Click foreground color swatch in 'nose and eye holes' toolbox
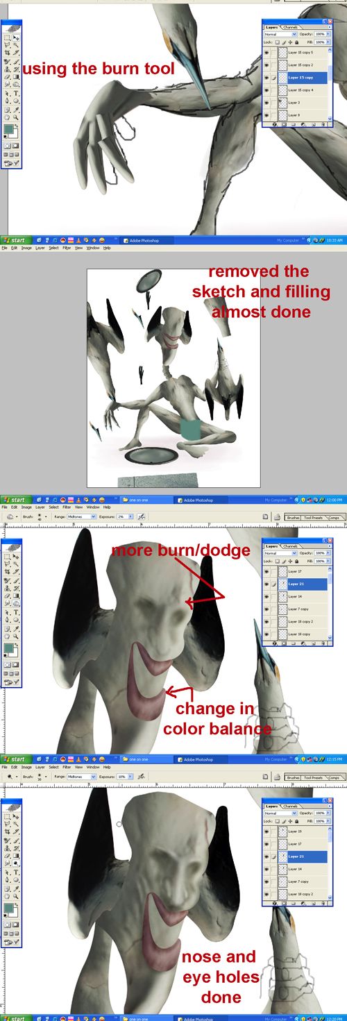 pyautogui.click(x=9, y=908)
